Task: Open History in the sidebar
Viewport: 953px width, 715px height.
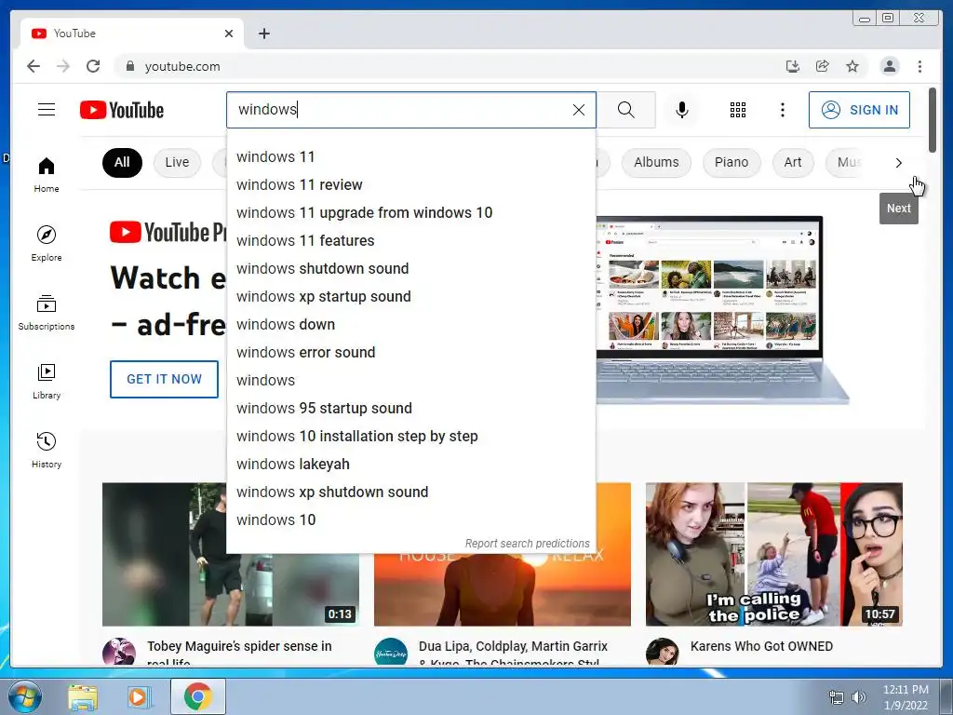Action: click(x=47, y=450)
